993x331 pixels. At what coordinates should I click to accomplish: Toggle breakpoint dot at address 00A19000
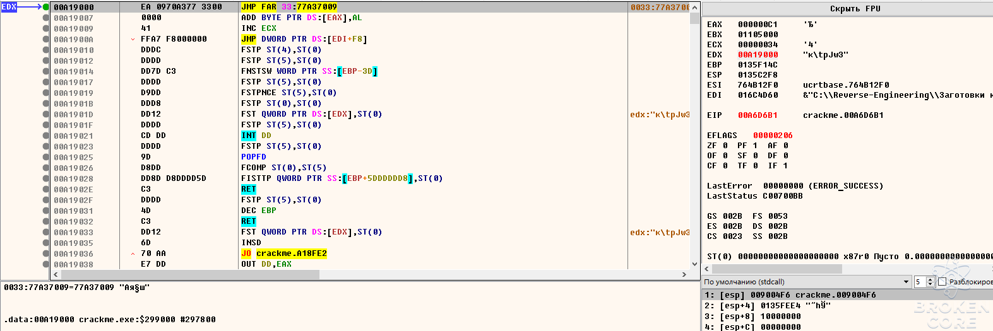coord(45,7)
